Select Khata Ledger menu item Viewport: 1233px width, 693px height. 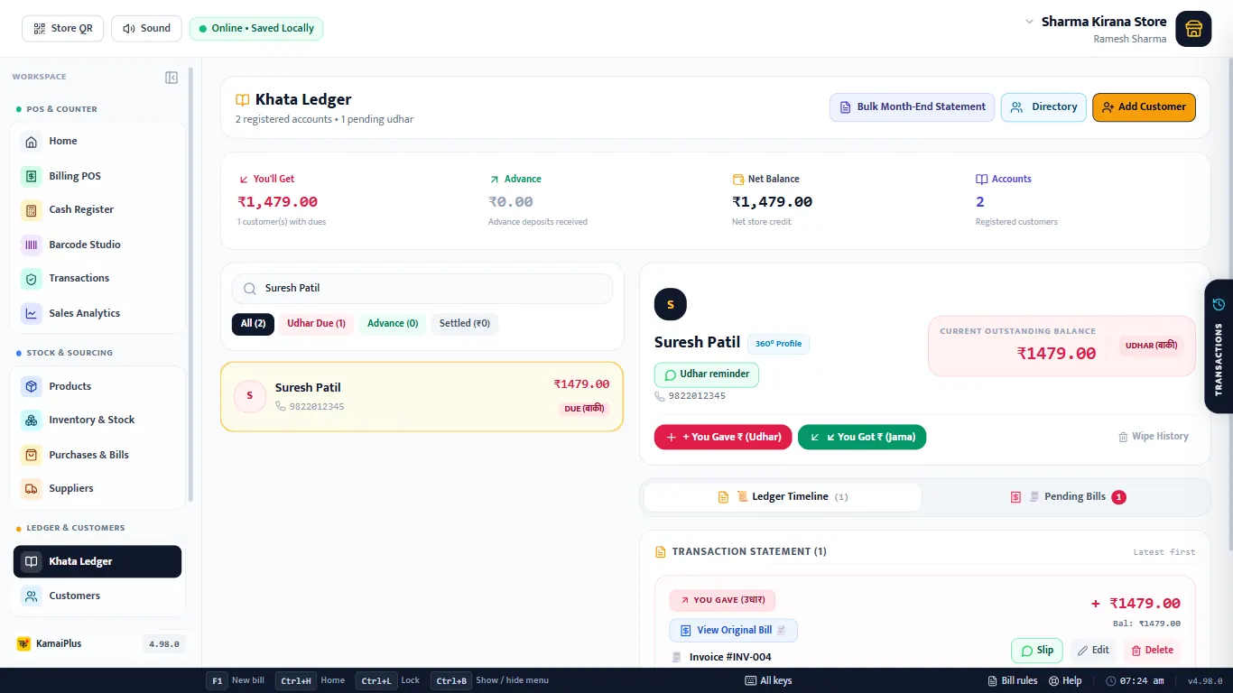pos(97,561)
